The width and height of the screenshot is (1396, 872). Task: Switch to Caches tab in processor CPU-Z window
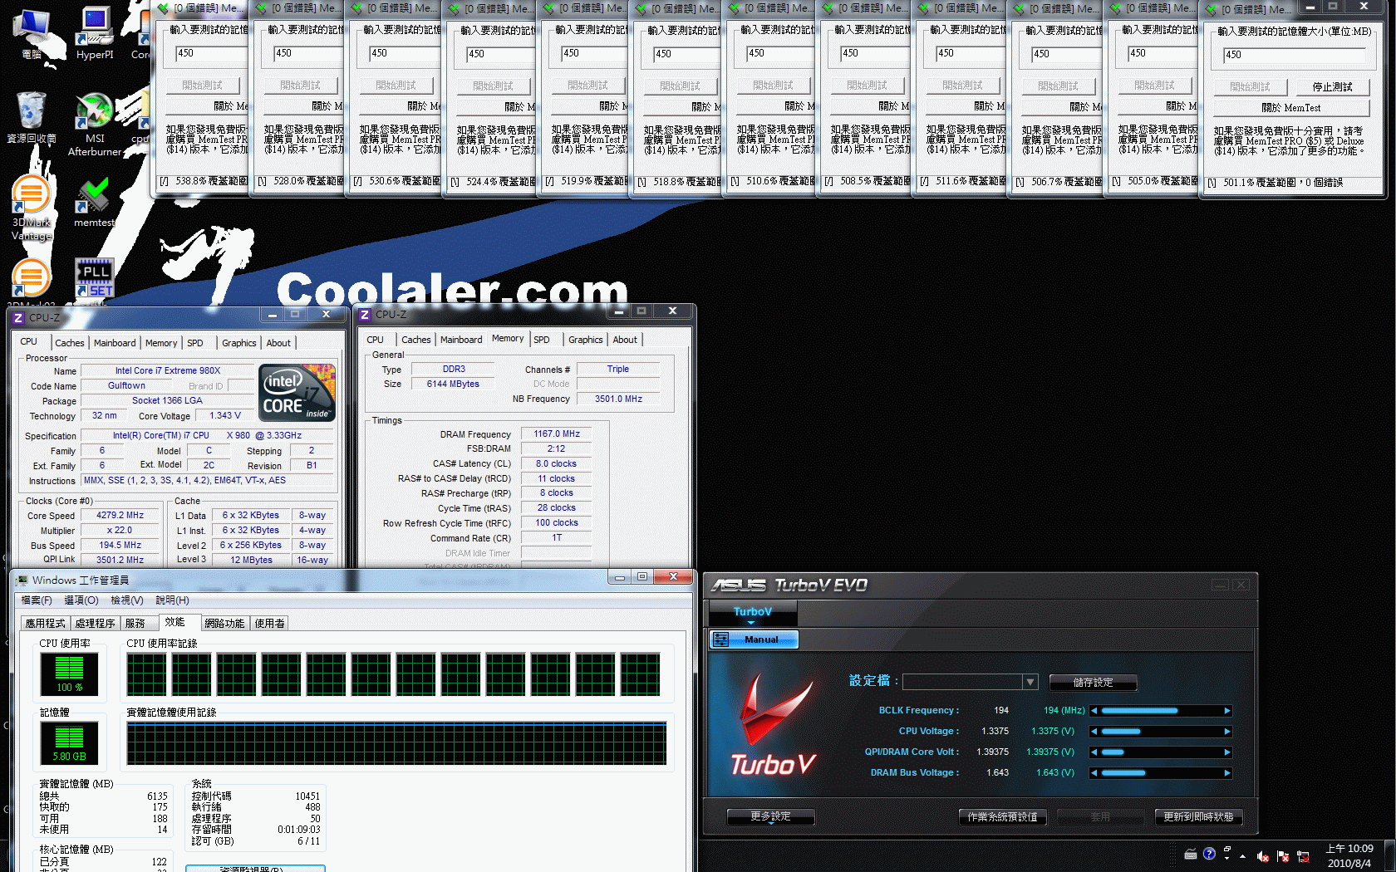coord(70,343)
